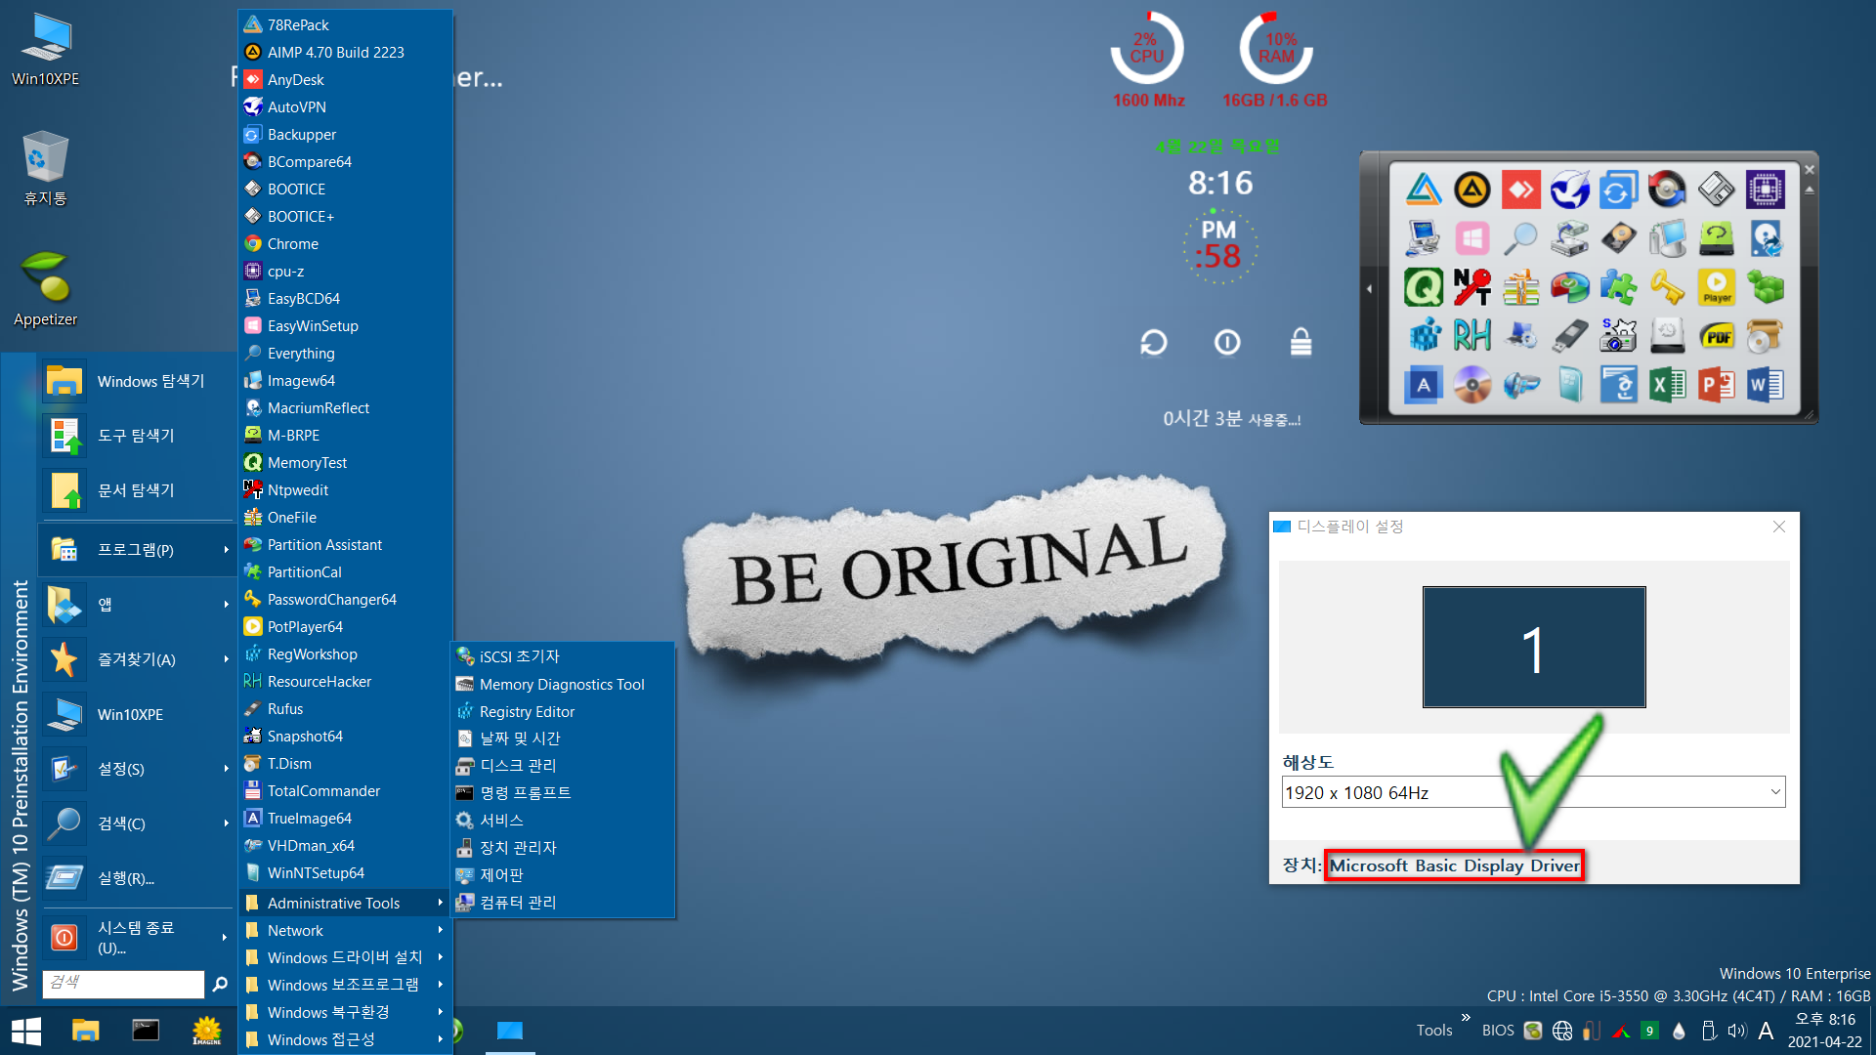Screen dimensions: 1876x1055
Task: Close the launcher panel with X
Action: (x=1809, y=170)
